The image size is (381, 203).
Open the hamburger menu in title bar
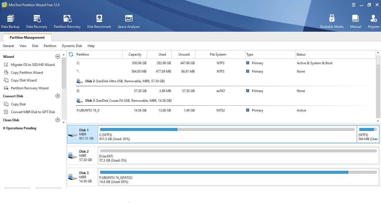tap(353, 5)
